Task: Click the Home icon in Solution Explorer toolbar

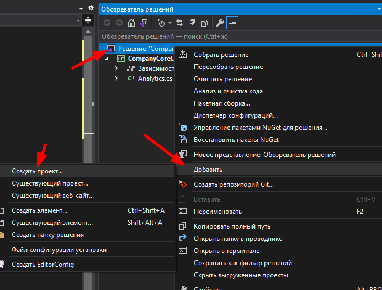Action: click(x=131, y=23)
